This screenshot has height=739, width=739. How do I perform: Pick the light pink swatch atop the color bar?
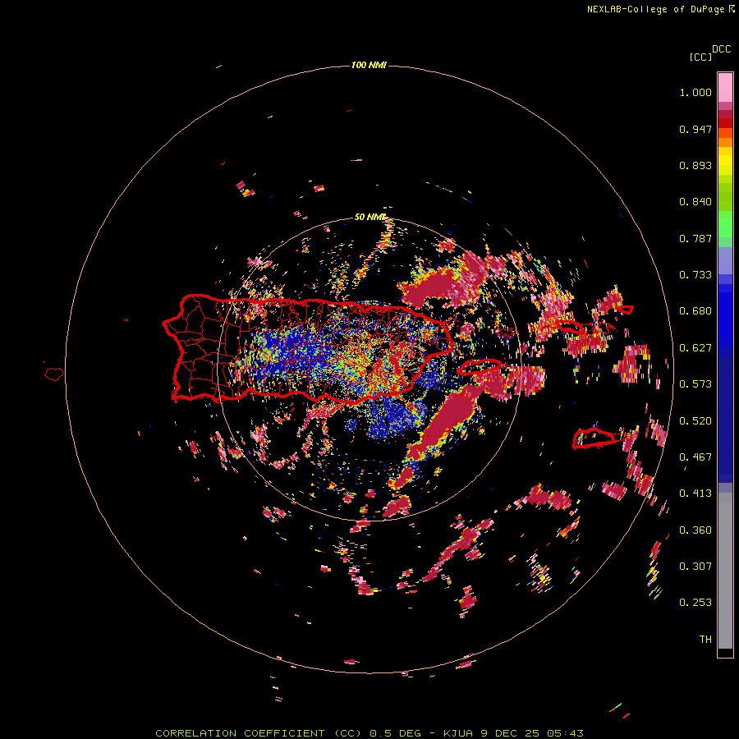click(725, 88)
